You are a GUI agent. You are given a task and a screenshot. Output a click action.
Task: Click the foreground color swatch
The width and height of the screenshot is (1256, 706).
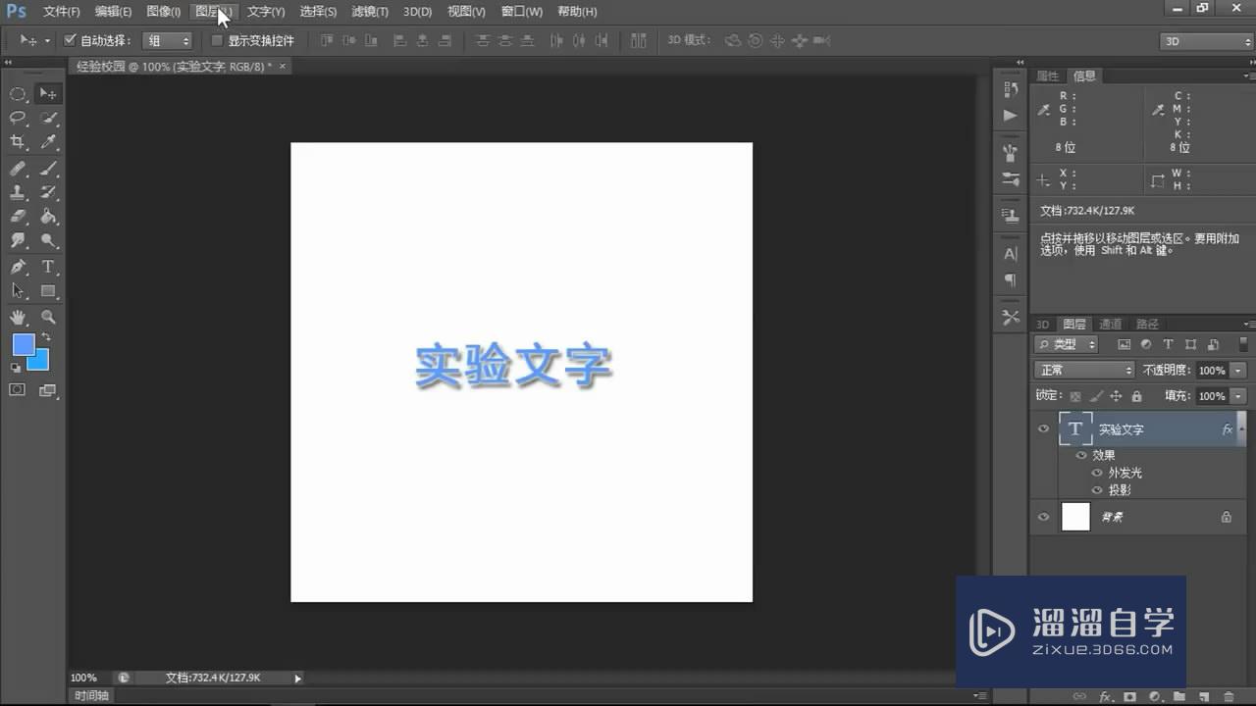23,345
